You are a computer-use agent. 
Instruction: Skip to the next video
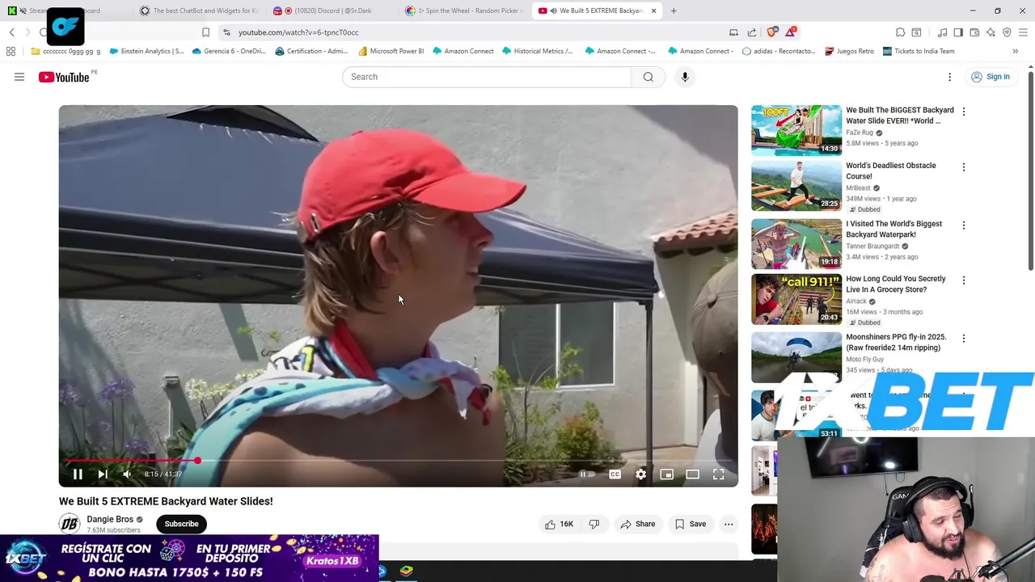point(103,474)
